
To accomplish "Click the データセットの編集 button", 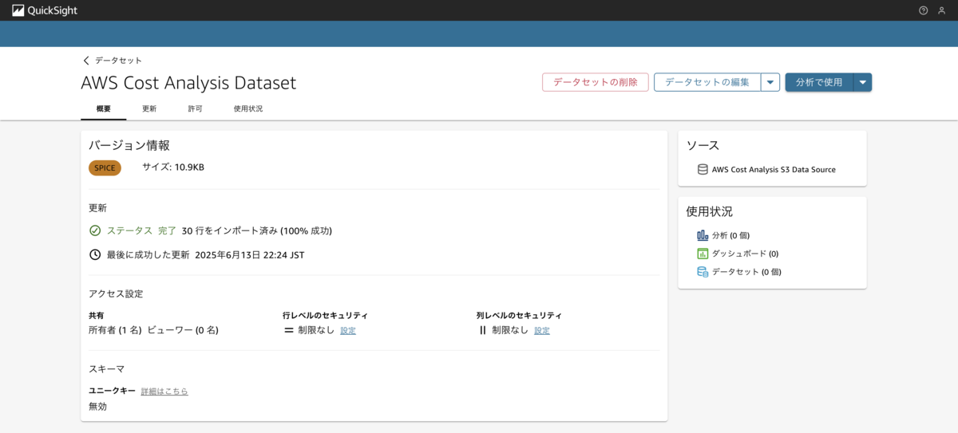I will coord(707,82).
